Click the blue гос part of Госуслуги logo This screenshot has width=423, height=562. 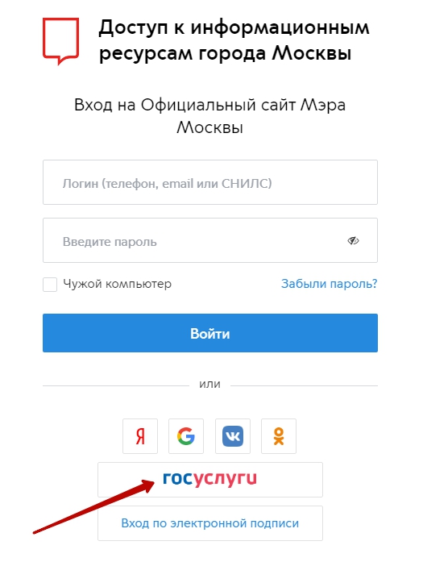(178, 478)
